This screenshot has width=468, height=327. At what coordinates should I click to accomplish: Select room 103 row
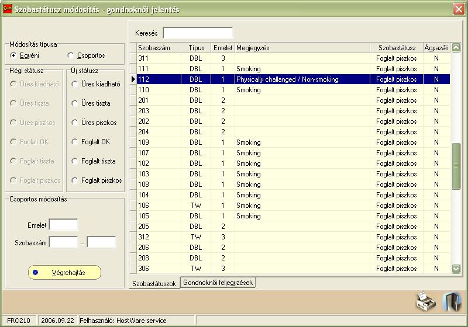coord(293,174)
